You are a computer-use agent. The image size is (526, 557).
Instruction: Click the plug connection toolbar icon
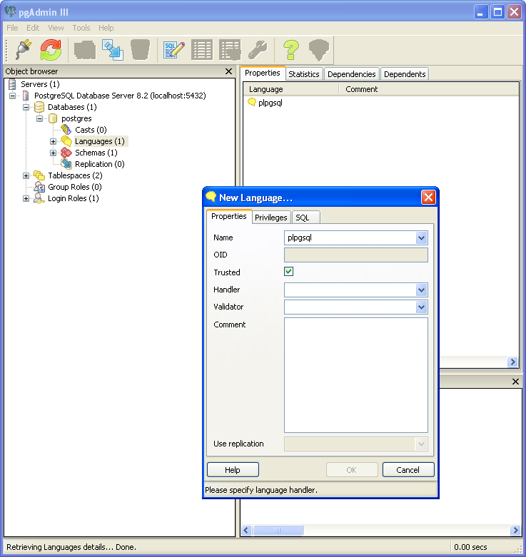[24, 49]
